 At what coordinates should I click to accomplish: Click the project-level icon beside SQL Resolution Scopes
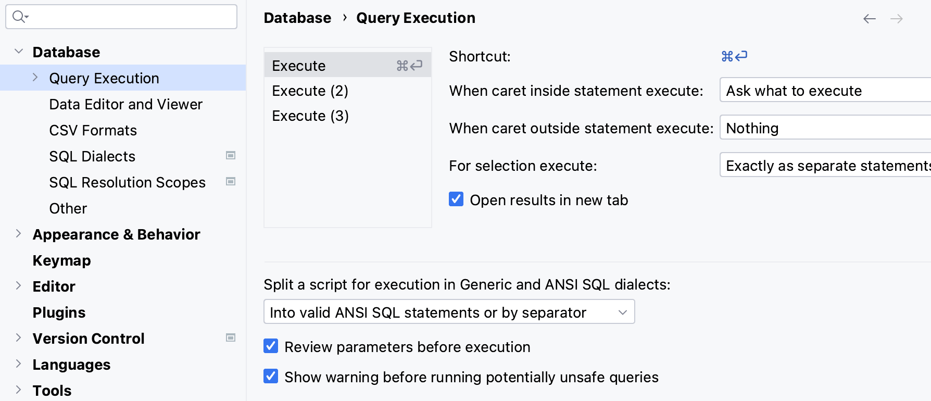[231, 181]
